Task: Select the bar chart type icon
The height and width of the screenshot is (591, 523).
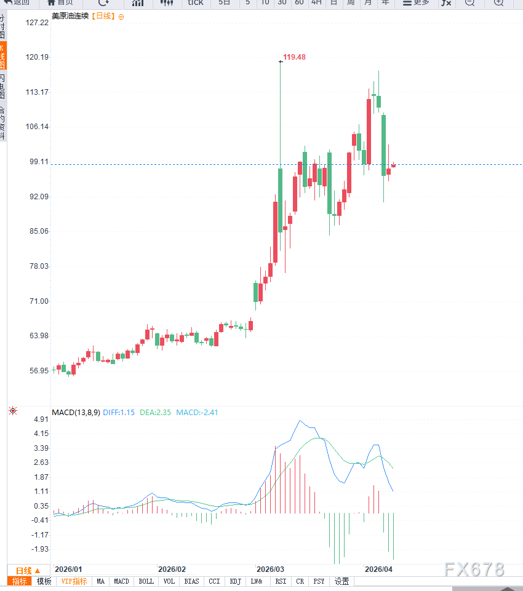Action: pyautogui.click(x=138, y=2)
